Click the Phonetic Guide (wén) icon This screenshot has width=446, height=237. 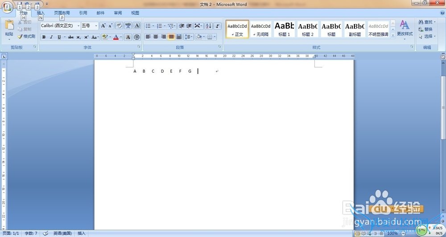pos(128,25)
